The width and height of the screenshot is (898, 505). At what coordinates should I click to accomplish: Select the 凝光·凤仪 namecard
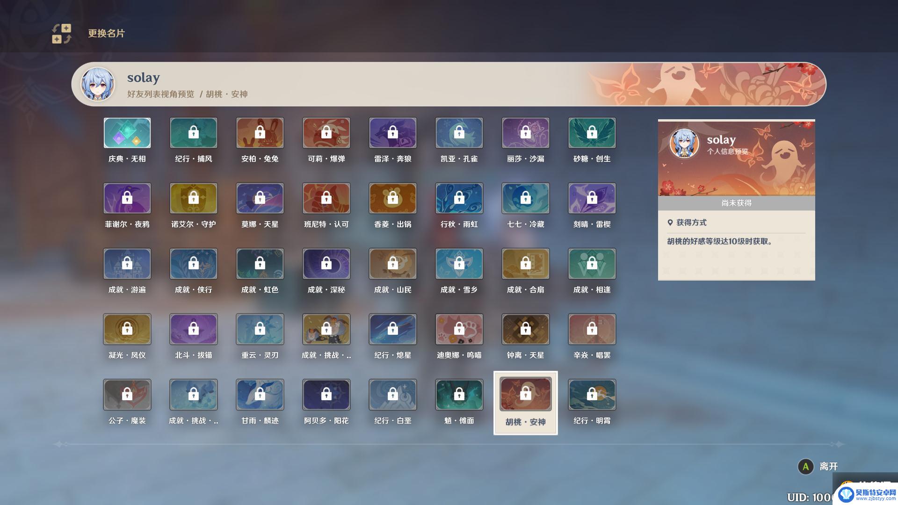click(127, 329)
